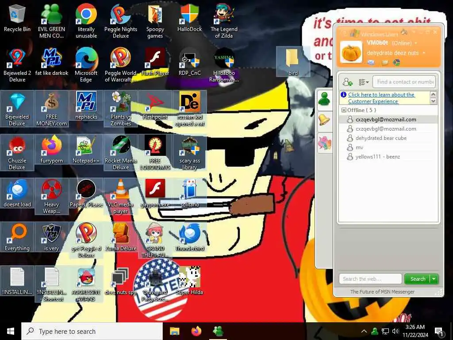Image resolution: width=453 pixels, height=340 pixels.
Task: Open the notification center icon
Action: tap(439, 331)
